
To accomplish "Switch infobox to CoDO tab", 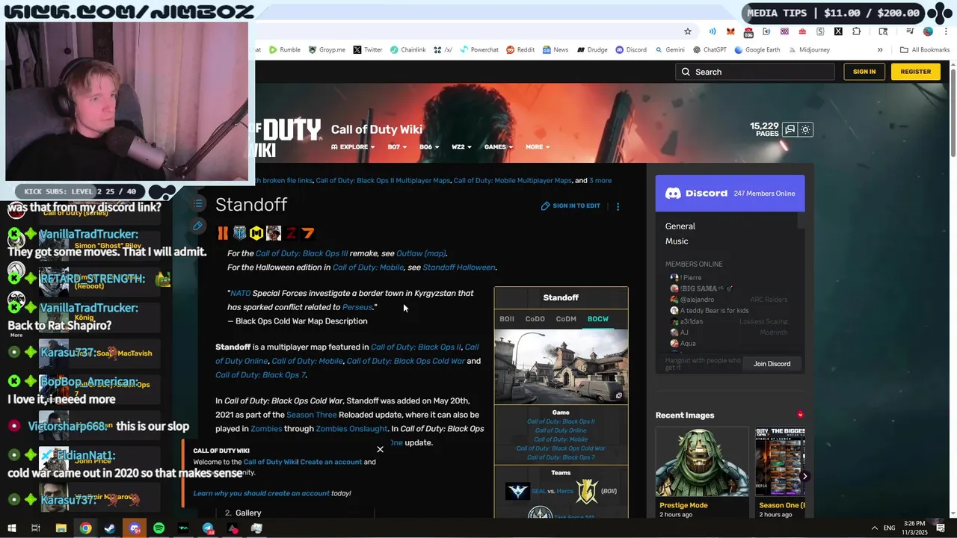I will point(535,319).
